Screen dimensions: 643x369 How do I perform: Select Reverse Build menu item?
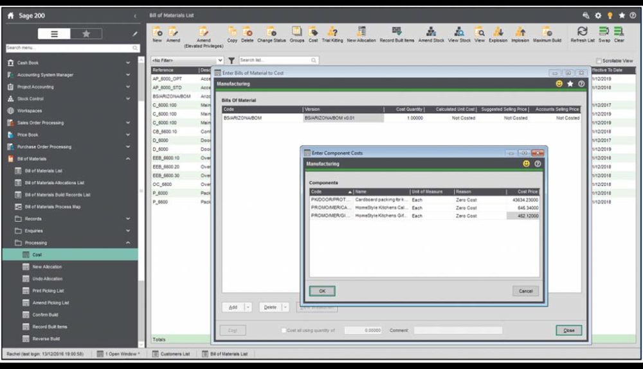tap(46, 339)
